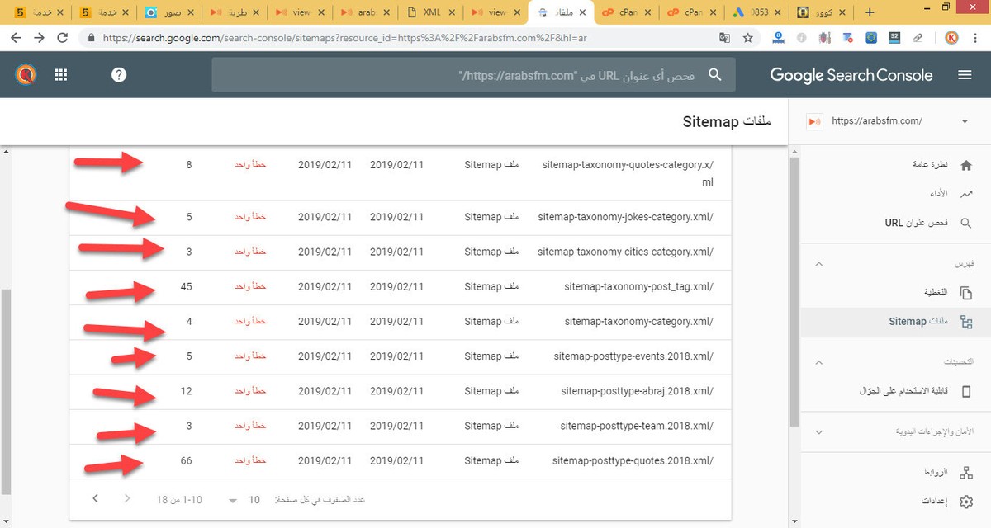The image size is (991, 528).
Task: Click the overview home icon in sidebar
Action: tap(966, 165)
